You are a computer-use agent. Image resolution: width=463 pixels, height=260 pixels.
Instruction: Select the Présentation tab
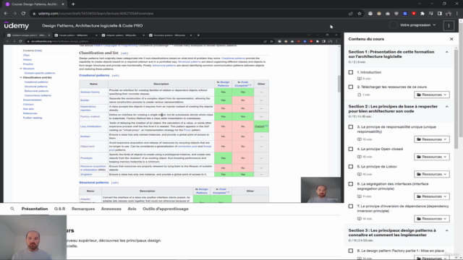click(35, 209)
